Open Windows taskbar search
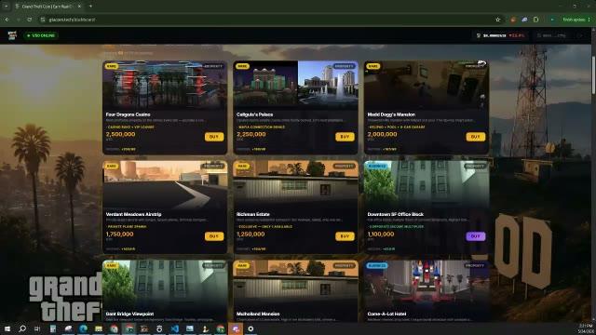This screenshot has width=596, height=335. click(x=22, y=328)
